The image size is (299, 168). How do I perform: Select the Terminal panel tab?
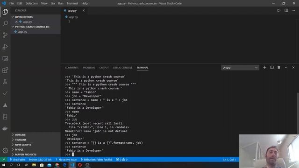tap(142, 68)
